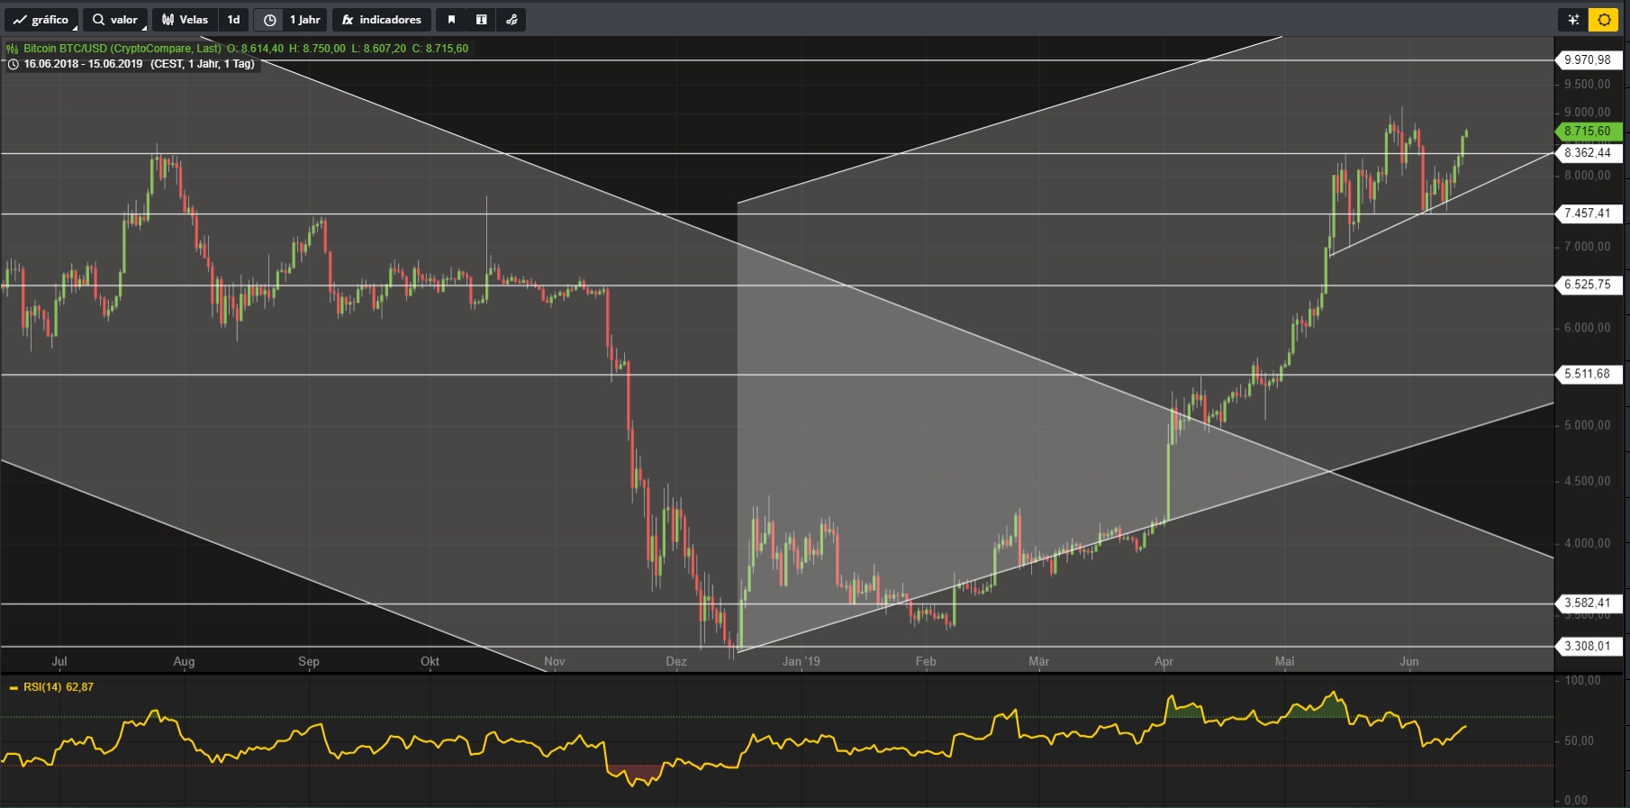1630x808 pixels.
Task: Click the clock time range icon
Action: point(269,20)
